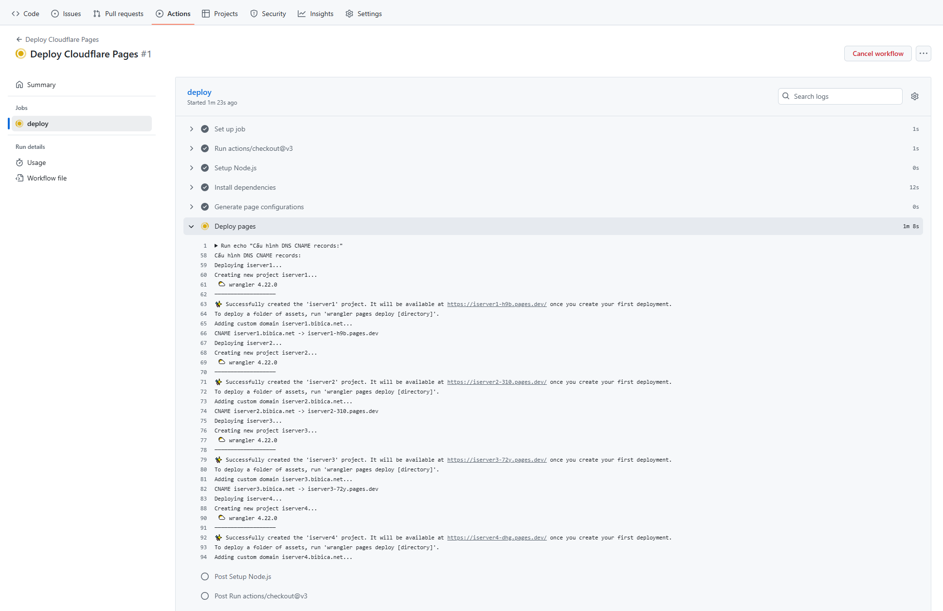This screenshot has width=943, height=611.
Task: Open the Security tab
Action: pos(268,14)
